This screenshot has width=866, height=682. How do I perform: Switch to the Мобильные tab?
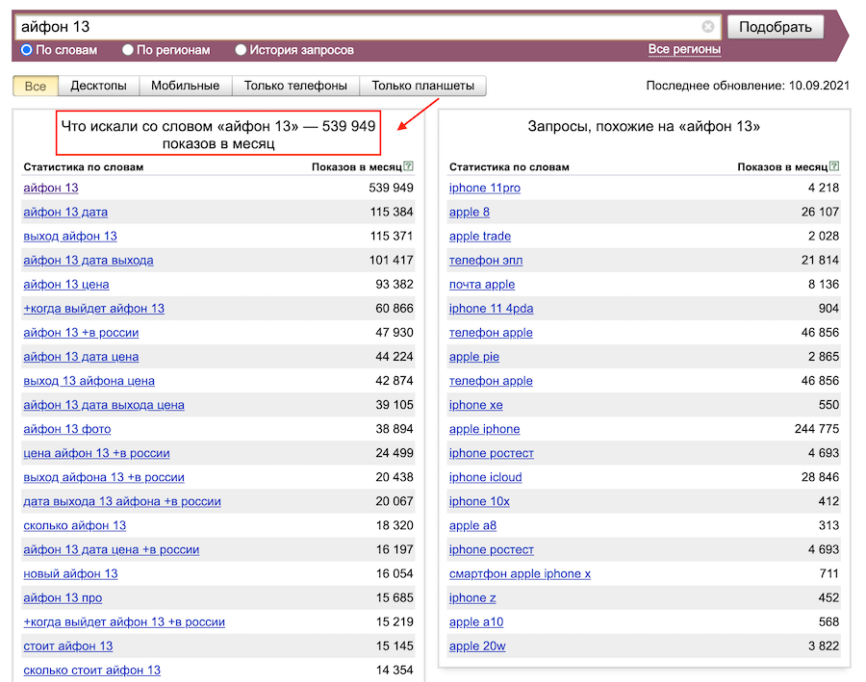pyautogui.click(x=185, y=86)
